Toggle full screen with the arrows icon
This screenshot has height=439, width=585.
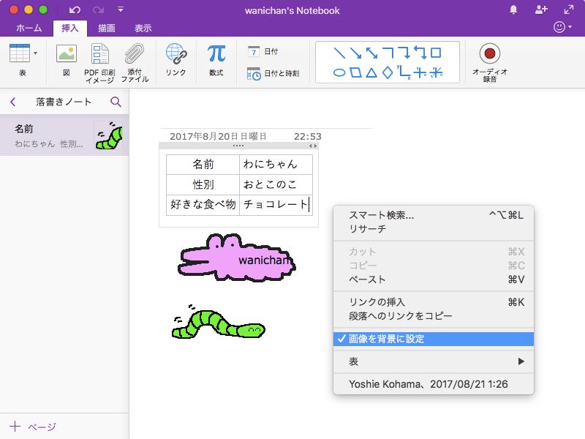pyautogui.click(x=569, y=10)
